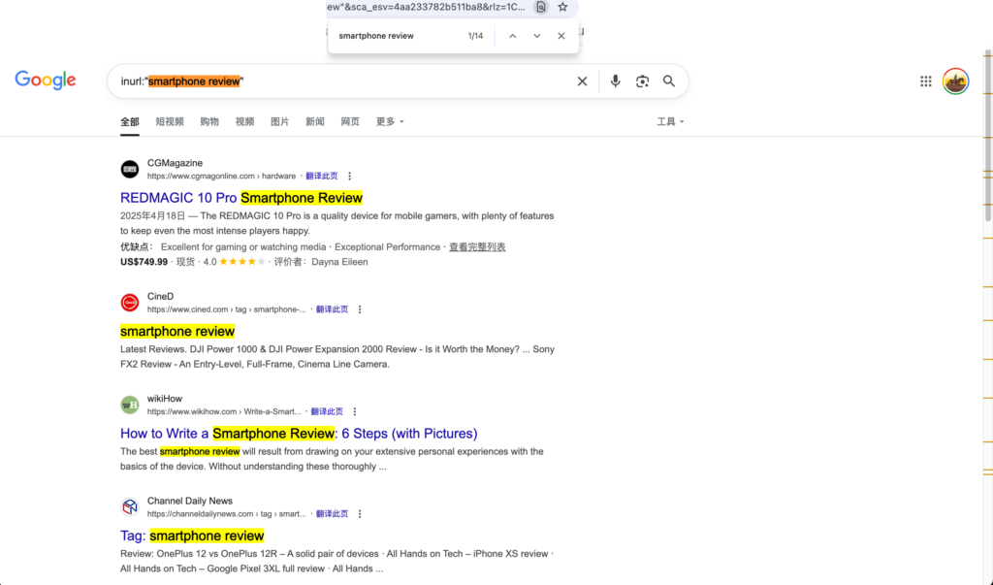993x585 pixels.
Task: Open more options for CGMagazine result
Action: [x=349, y=177]
